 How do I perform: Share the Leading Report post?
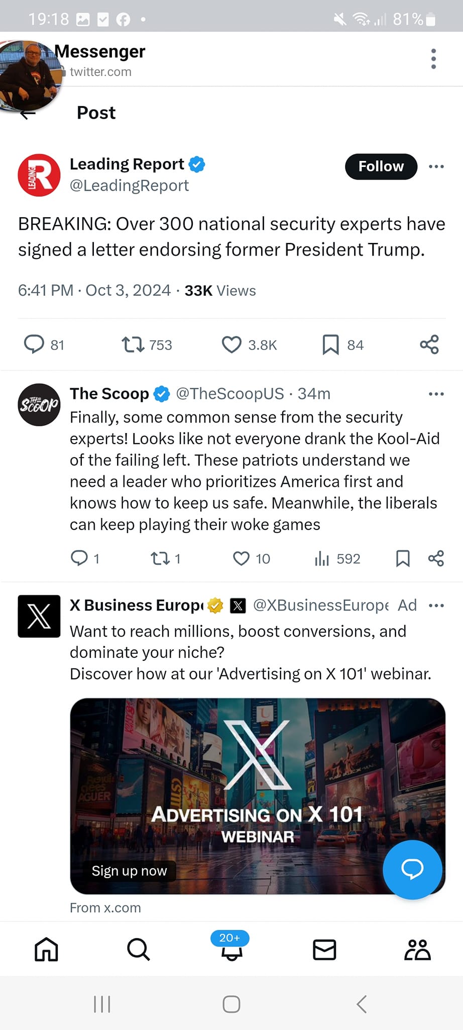tap(429, 345)
